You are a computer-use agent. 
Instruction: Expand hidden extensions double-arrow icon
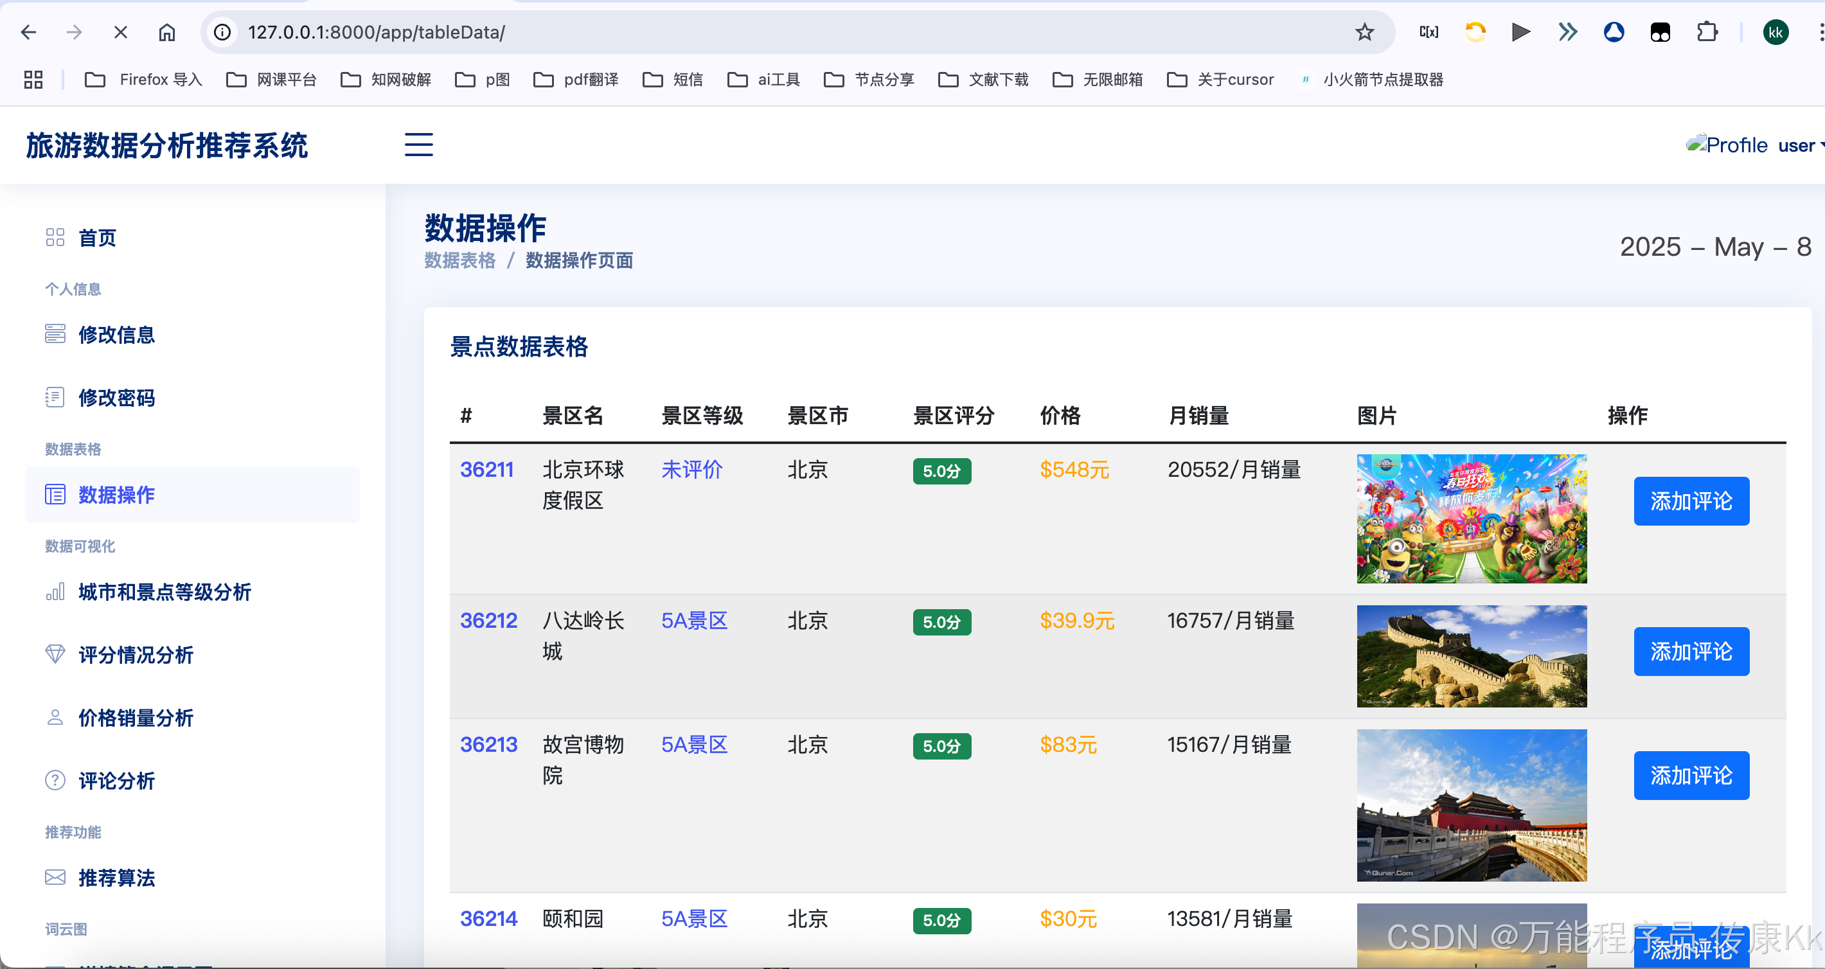click(x=1568, y=32)
